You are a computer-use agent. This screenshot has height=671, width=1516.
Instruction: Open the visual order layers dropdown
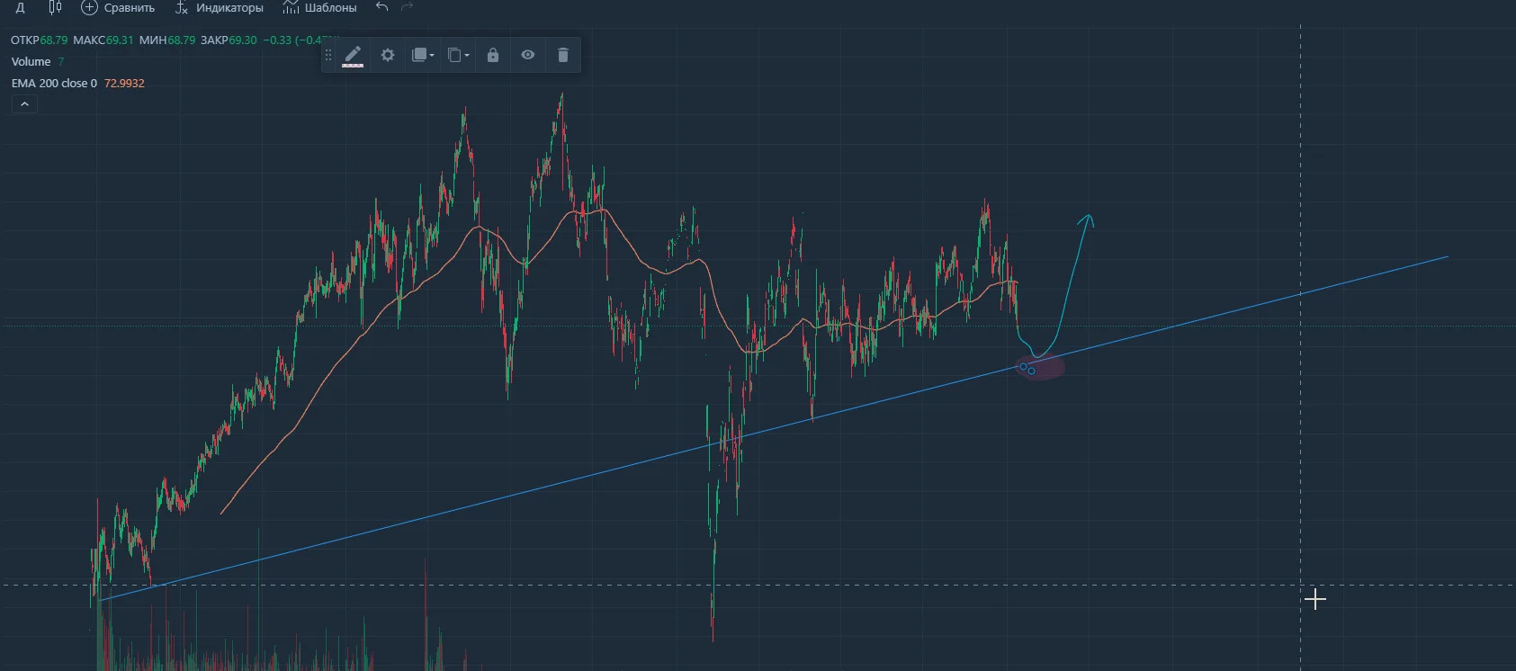point(423,55)
